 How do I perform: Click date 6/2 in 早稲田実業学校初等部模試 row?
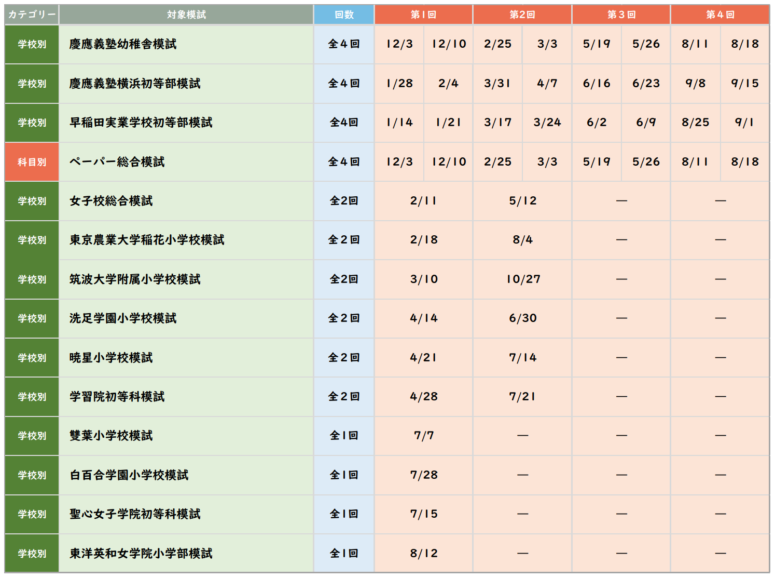tap(597, 123)
